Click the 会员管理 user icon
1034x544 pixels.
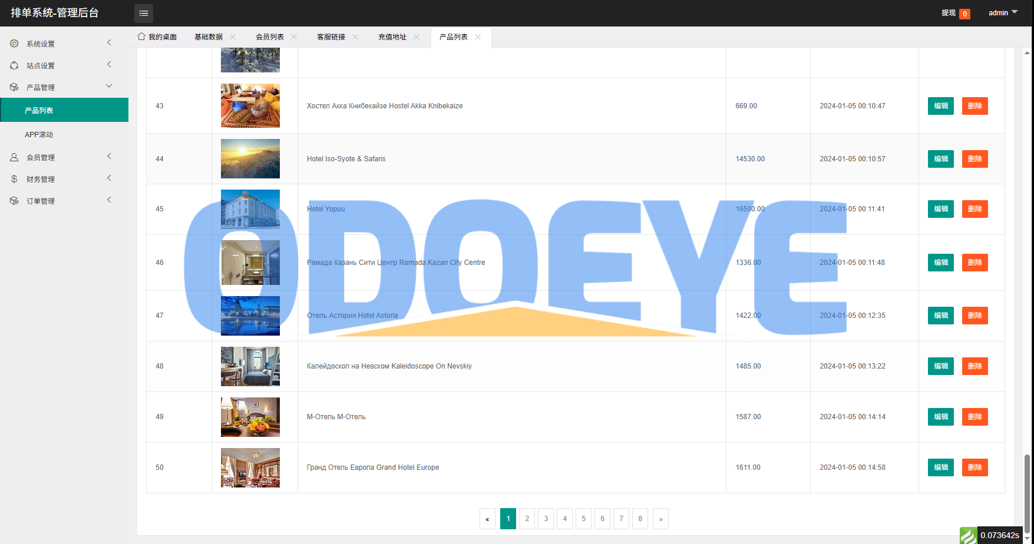click(x=14, y=157)
